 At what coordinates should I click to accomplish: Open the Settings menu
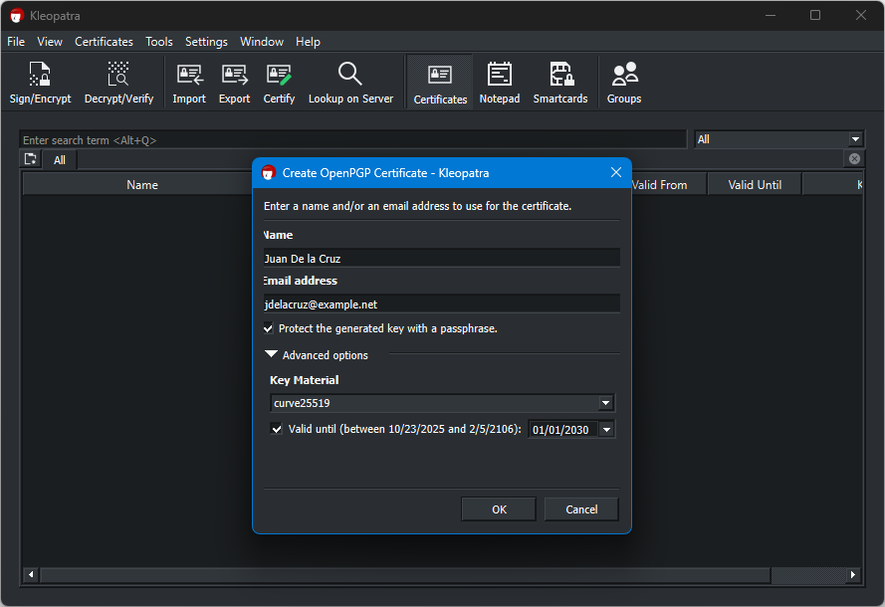206,42
